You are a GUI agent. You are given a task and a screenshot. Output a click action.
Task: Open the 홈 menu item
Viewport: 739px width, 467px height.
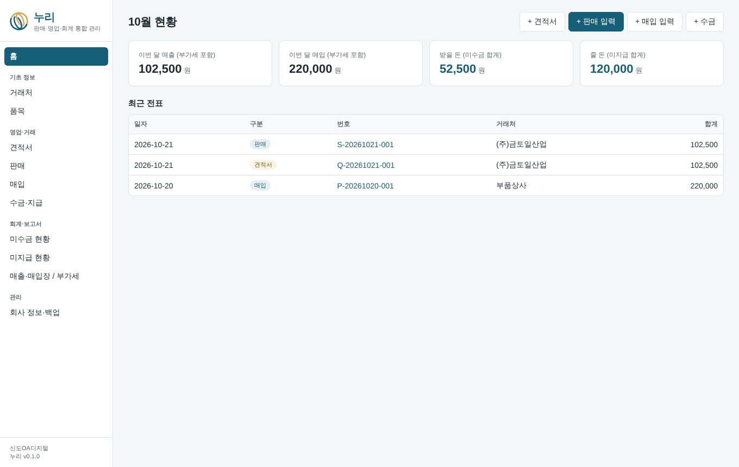pos(56,56)
